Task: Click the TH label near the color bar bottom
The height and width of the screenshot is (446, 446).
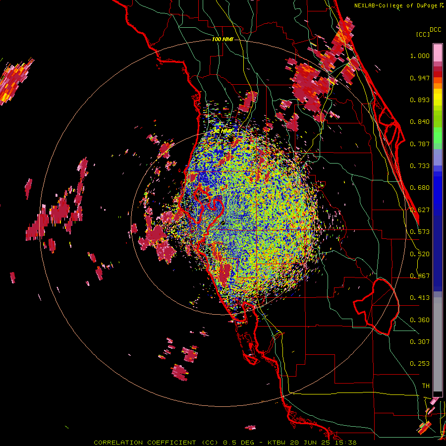Action: point(426,386)
